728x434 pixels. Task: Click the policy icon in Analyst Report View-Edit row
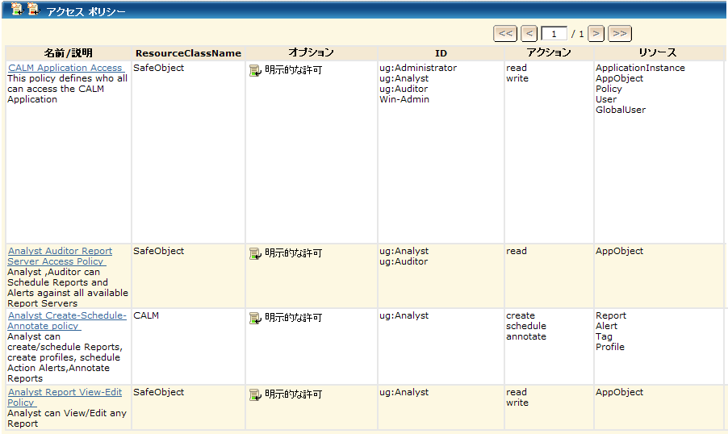(255, 394)
